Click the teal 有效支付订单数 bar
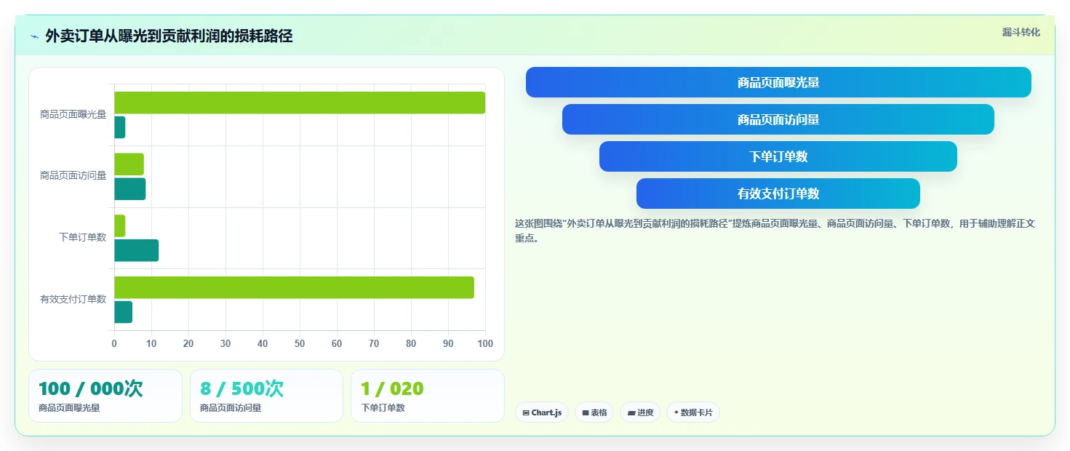The width and height of the screenshot is (1070, 451). pyautogui.click(x=123, y=312)
